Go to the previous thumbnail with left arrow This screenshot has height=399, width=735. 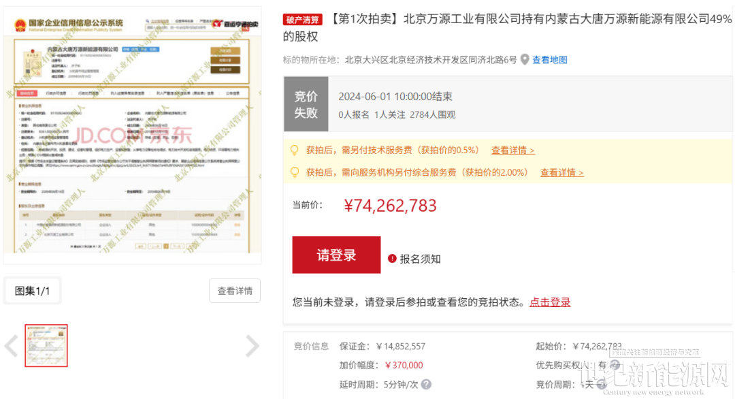click(x=12, y=346)
